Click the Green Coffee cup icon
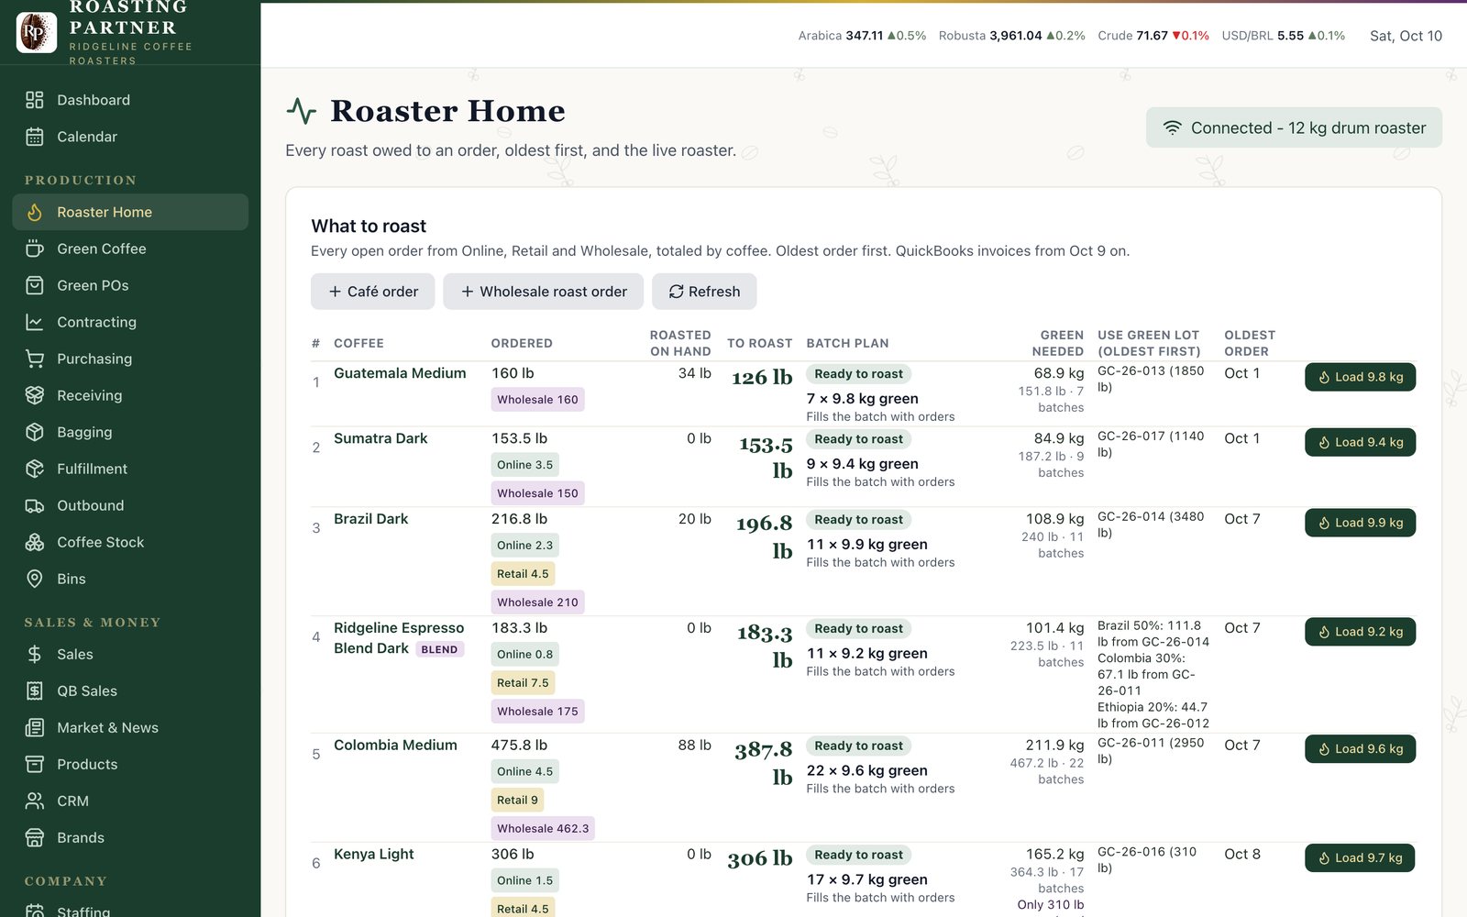1467x917 pixels. tap(35, 249)
